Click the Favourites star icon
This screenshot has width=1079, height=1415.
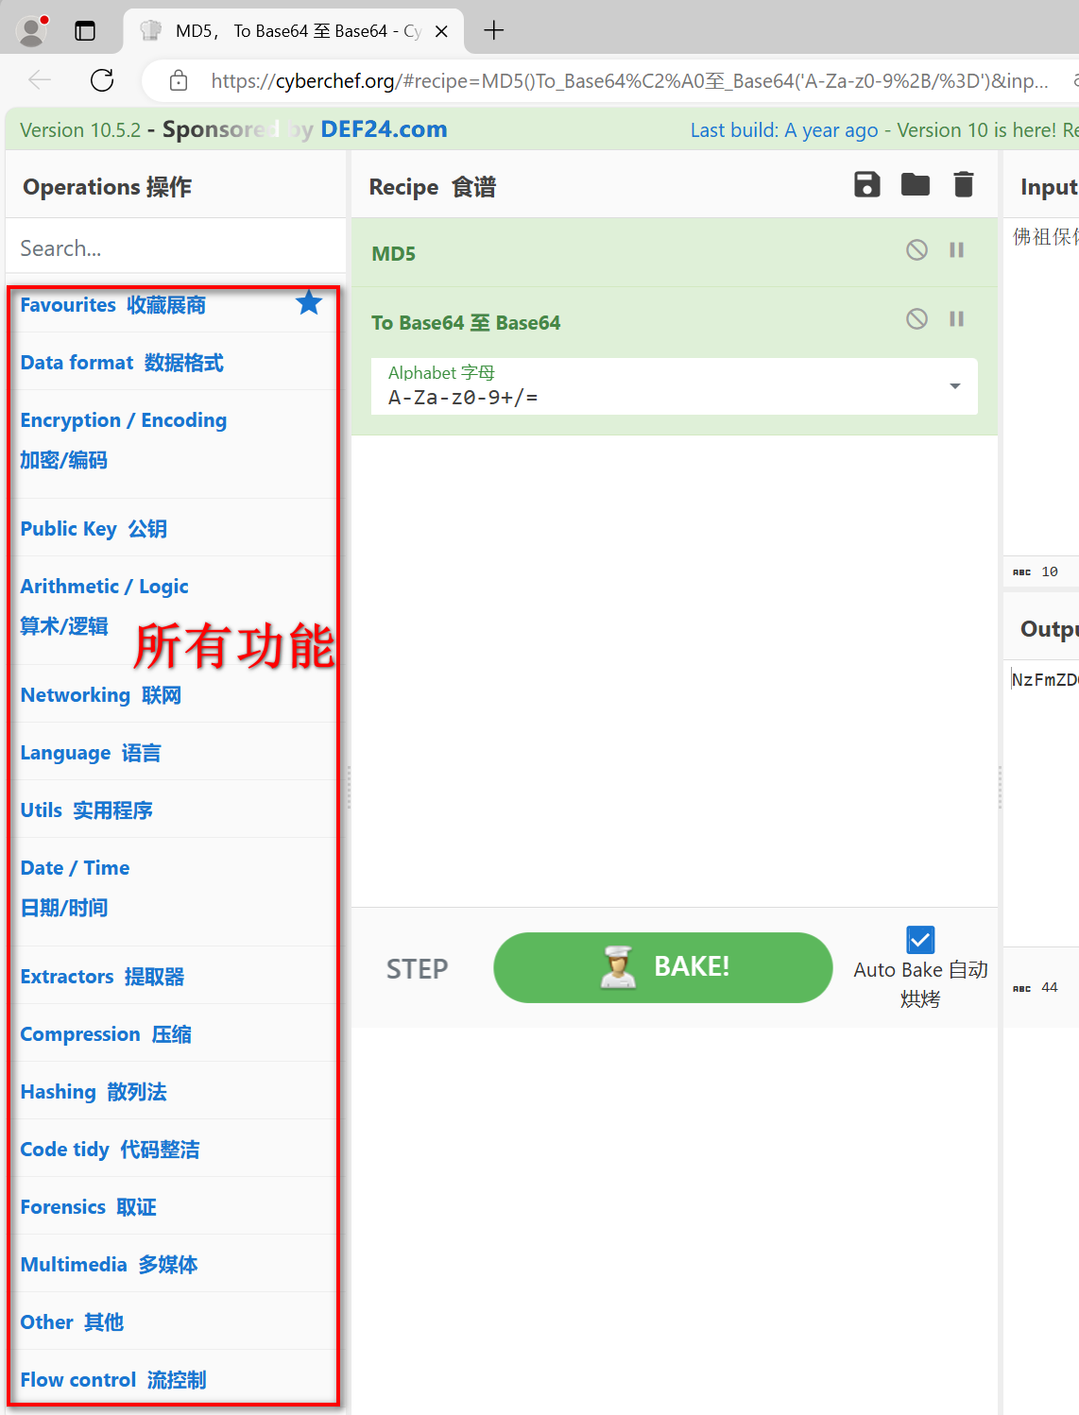[x=308, y=302]
